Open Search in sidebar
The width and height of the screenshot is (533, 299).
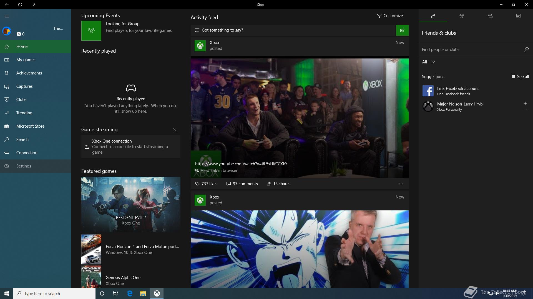point(36,140)
